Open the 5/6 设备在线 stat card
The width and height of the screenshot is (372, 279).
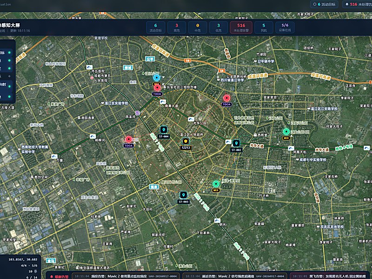(x=285, y=27)
